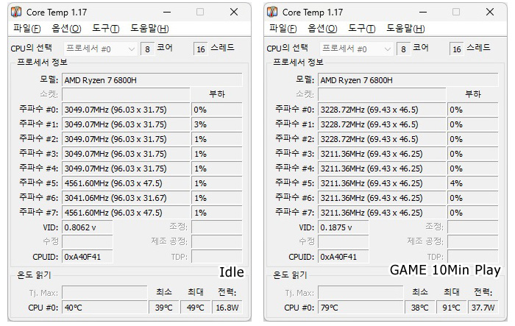Minimize the Idle Core Temp window

(167, 13)
